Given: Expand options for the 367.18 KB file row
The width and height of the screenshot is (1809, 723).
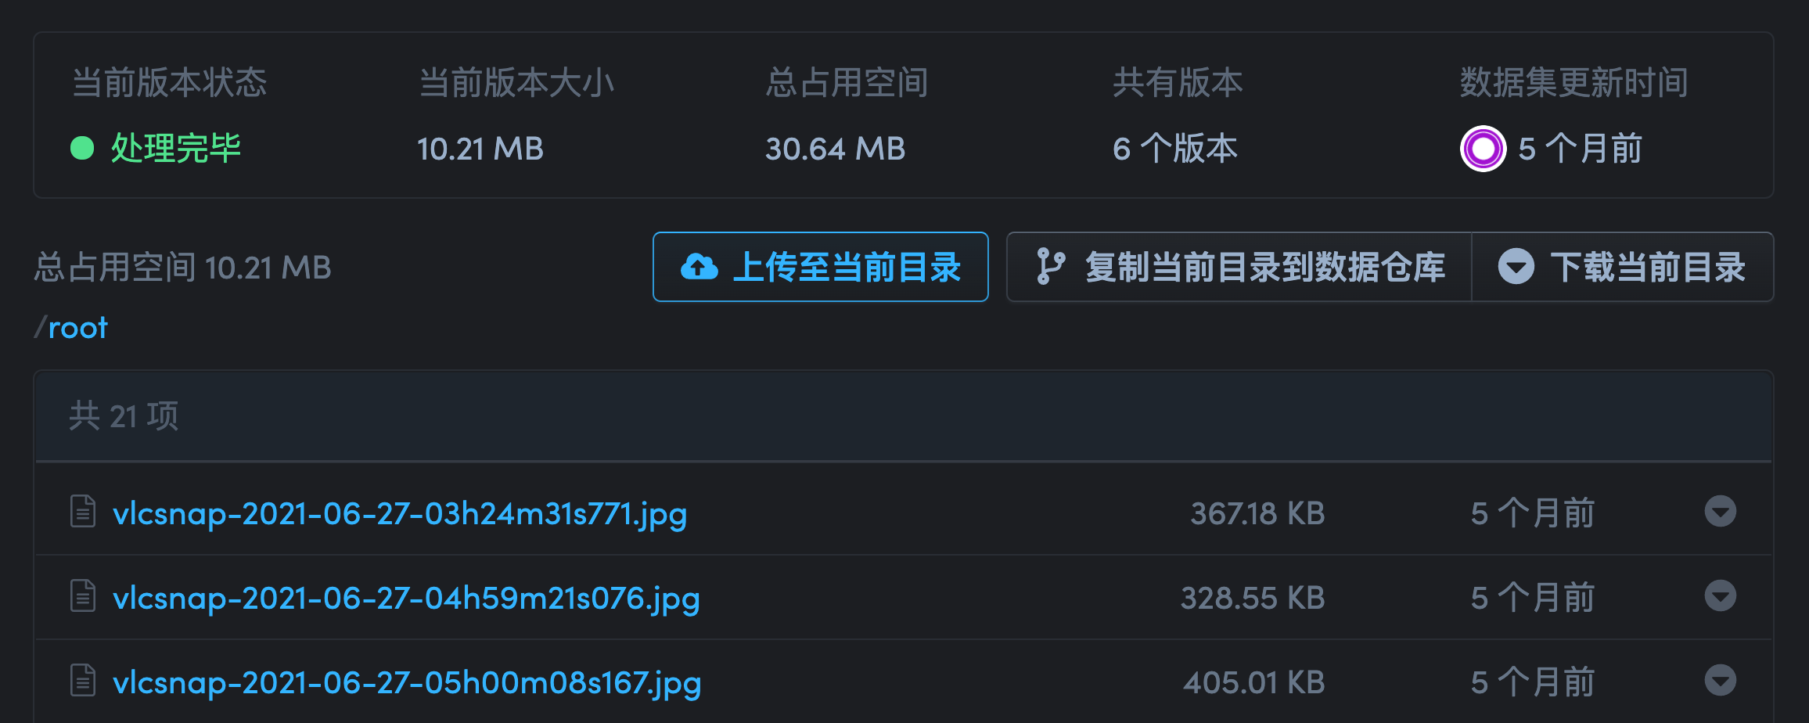Looking at the screenshot, I should pos(1720,512).
